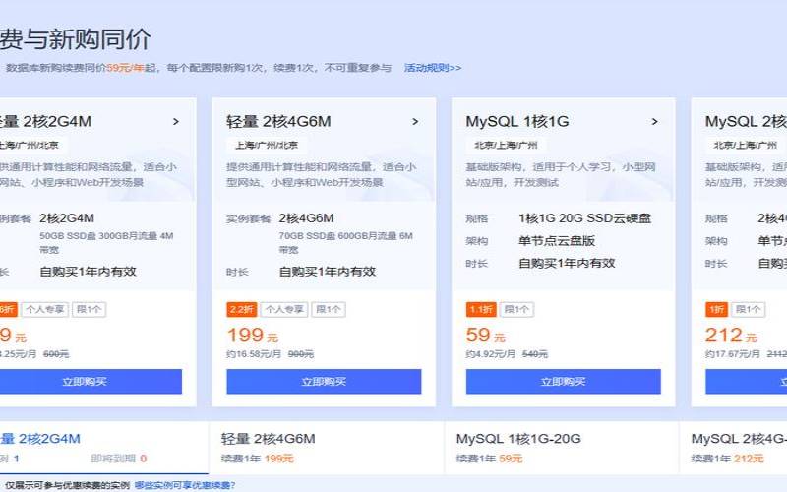
Task: Open 哪些实例可享优惠续费? help link
Action: [185, 485]
